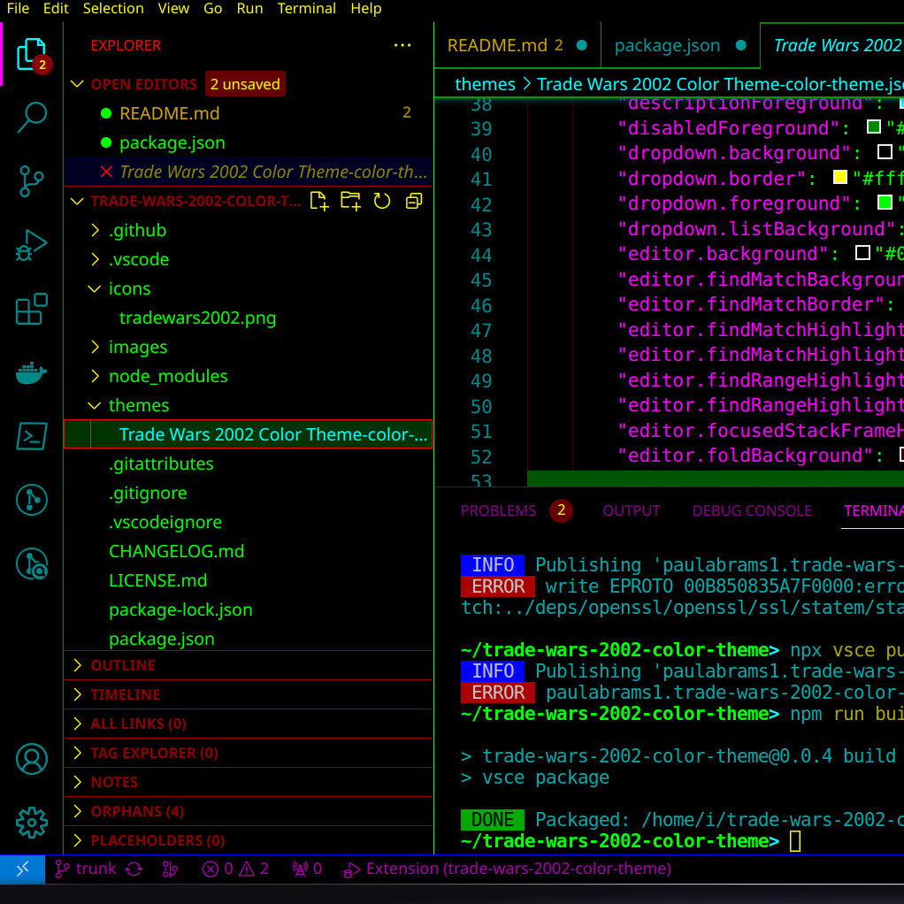Image resolution: width=904 pixels, height=904 pixels.
Task: Expand the Notes section
Action: pos(248,782)
